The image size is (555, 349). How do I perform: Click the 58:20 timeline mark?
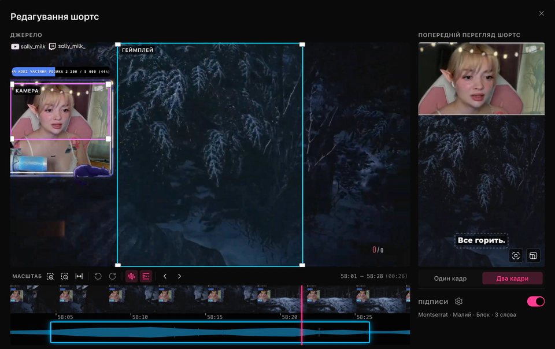pyautogui.click(x=290, y=317)
